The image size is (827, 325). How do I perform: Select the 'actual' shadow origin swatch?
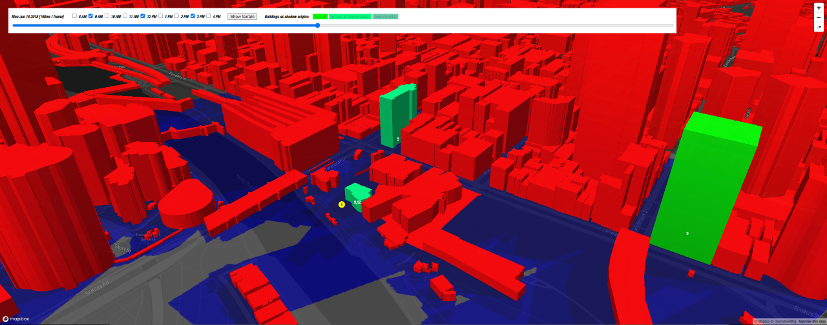[320, 16]
